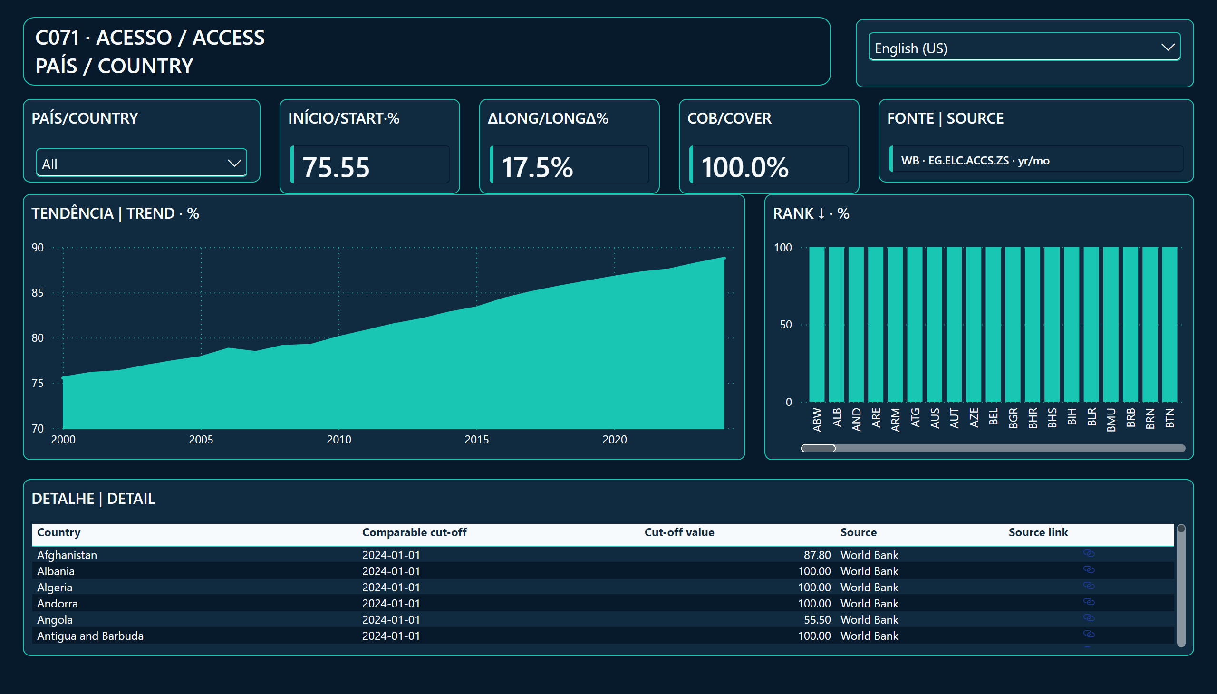Screen dimensions: 1217x694
Task: Select the BTN bar in rank chart
Action: 1169,325
